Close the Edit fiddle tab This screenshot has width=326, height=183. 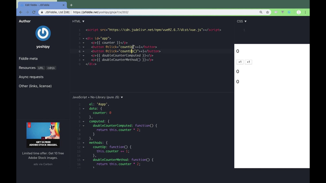click(x=64, y=5)
